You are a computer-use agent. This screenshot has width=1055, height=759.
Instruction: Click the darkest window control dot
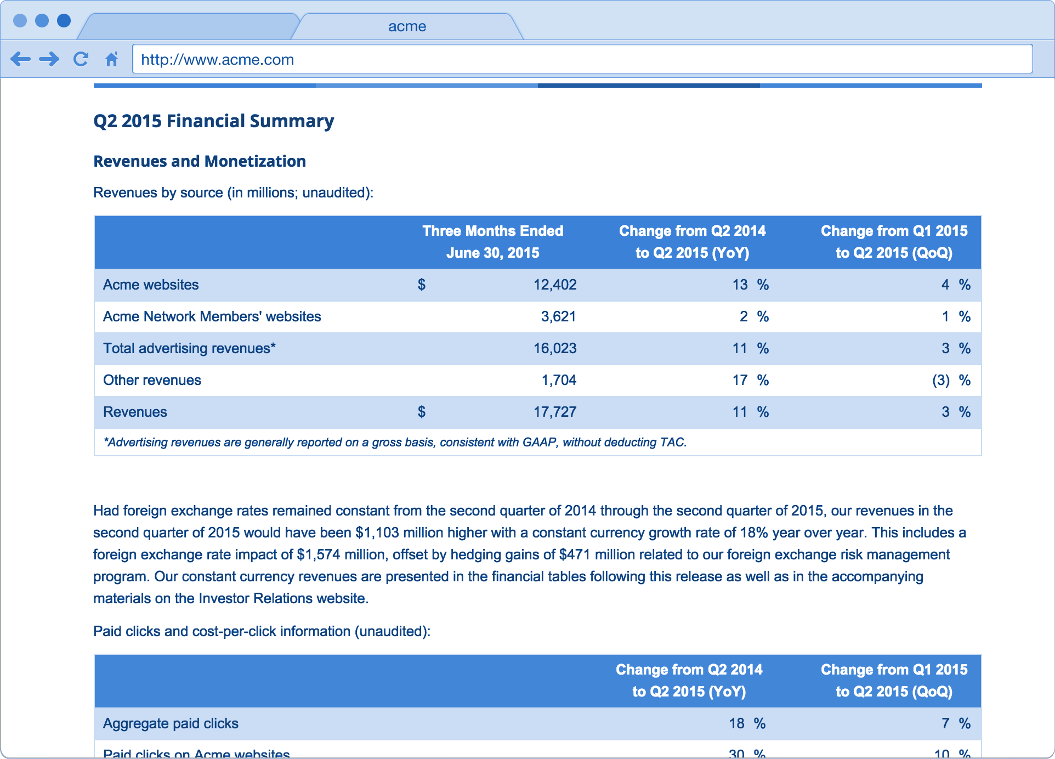click(64, 20)
